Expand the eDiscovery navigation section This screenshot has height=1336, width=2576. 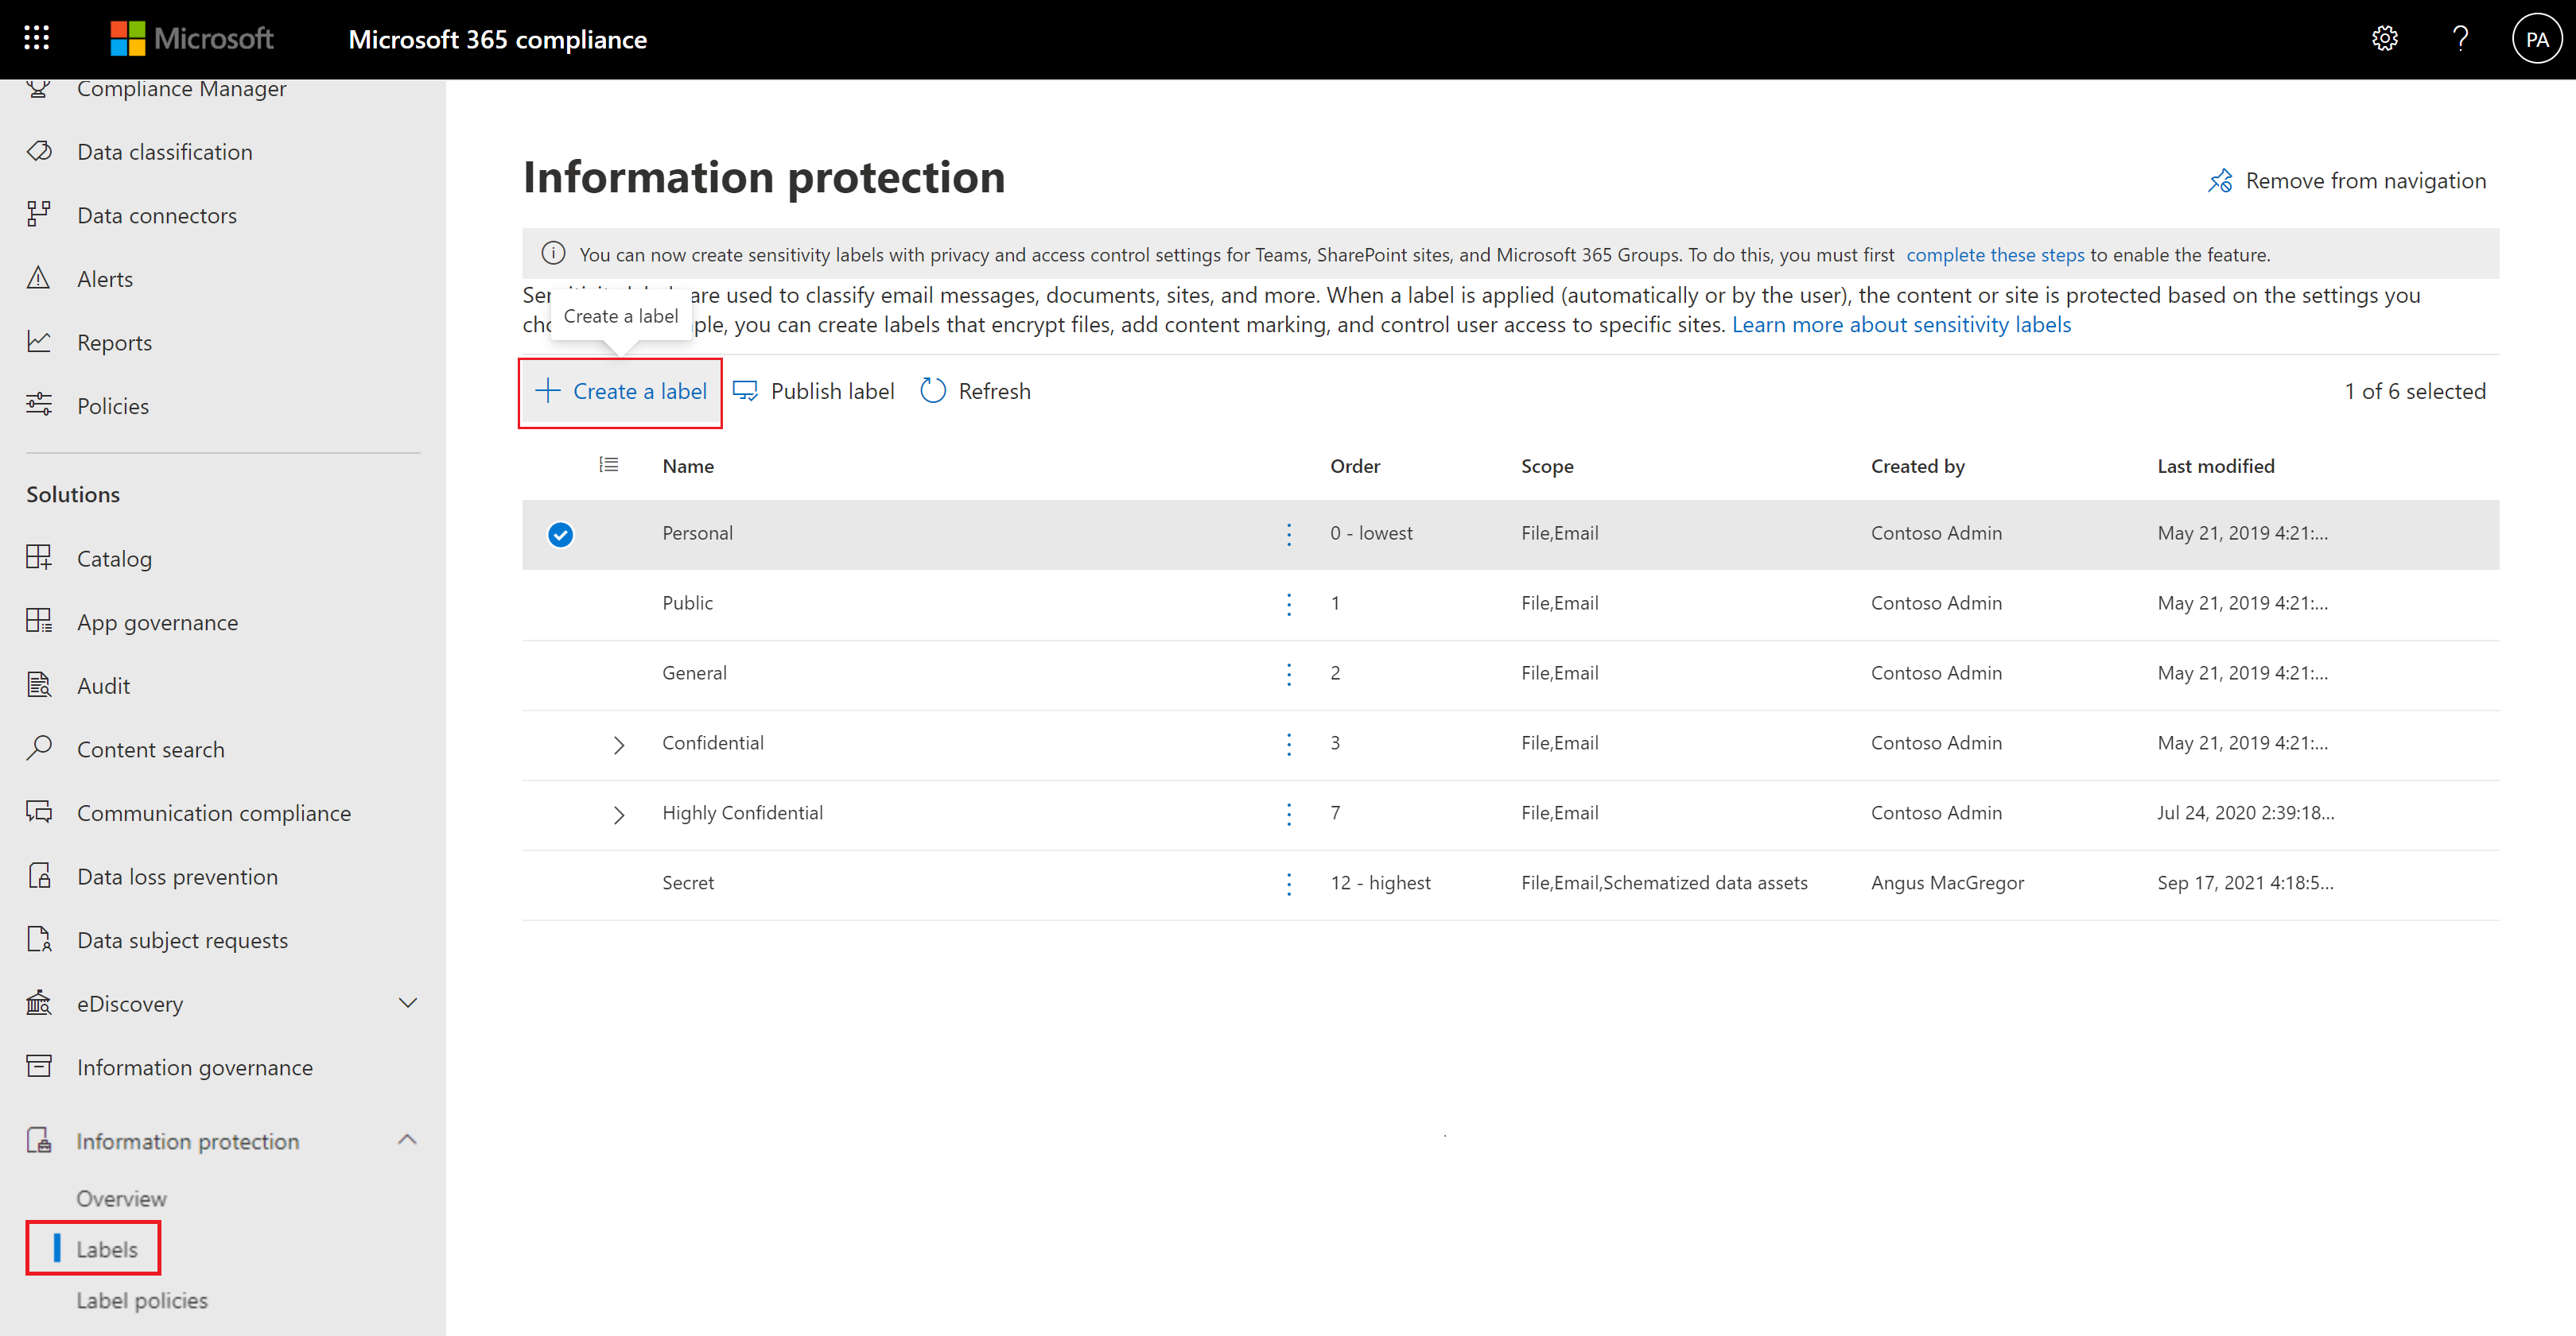(x=408, y=1003)
